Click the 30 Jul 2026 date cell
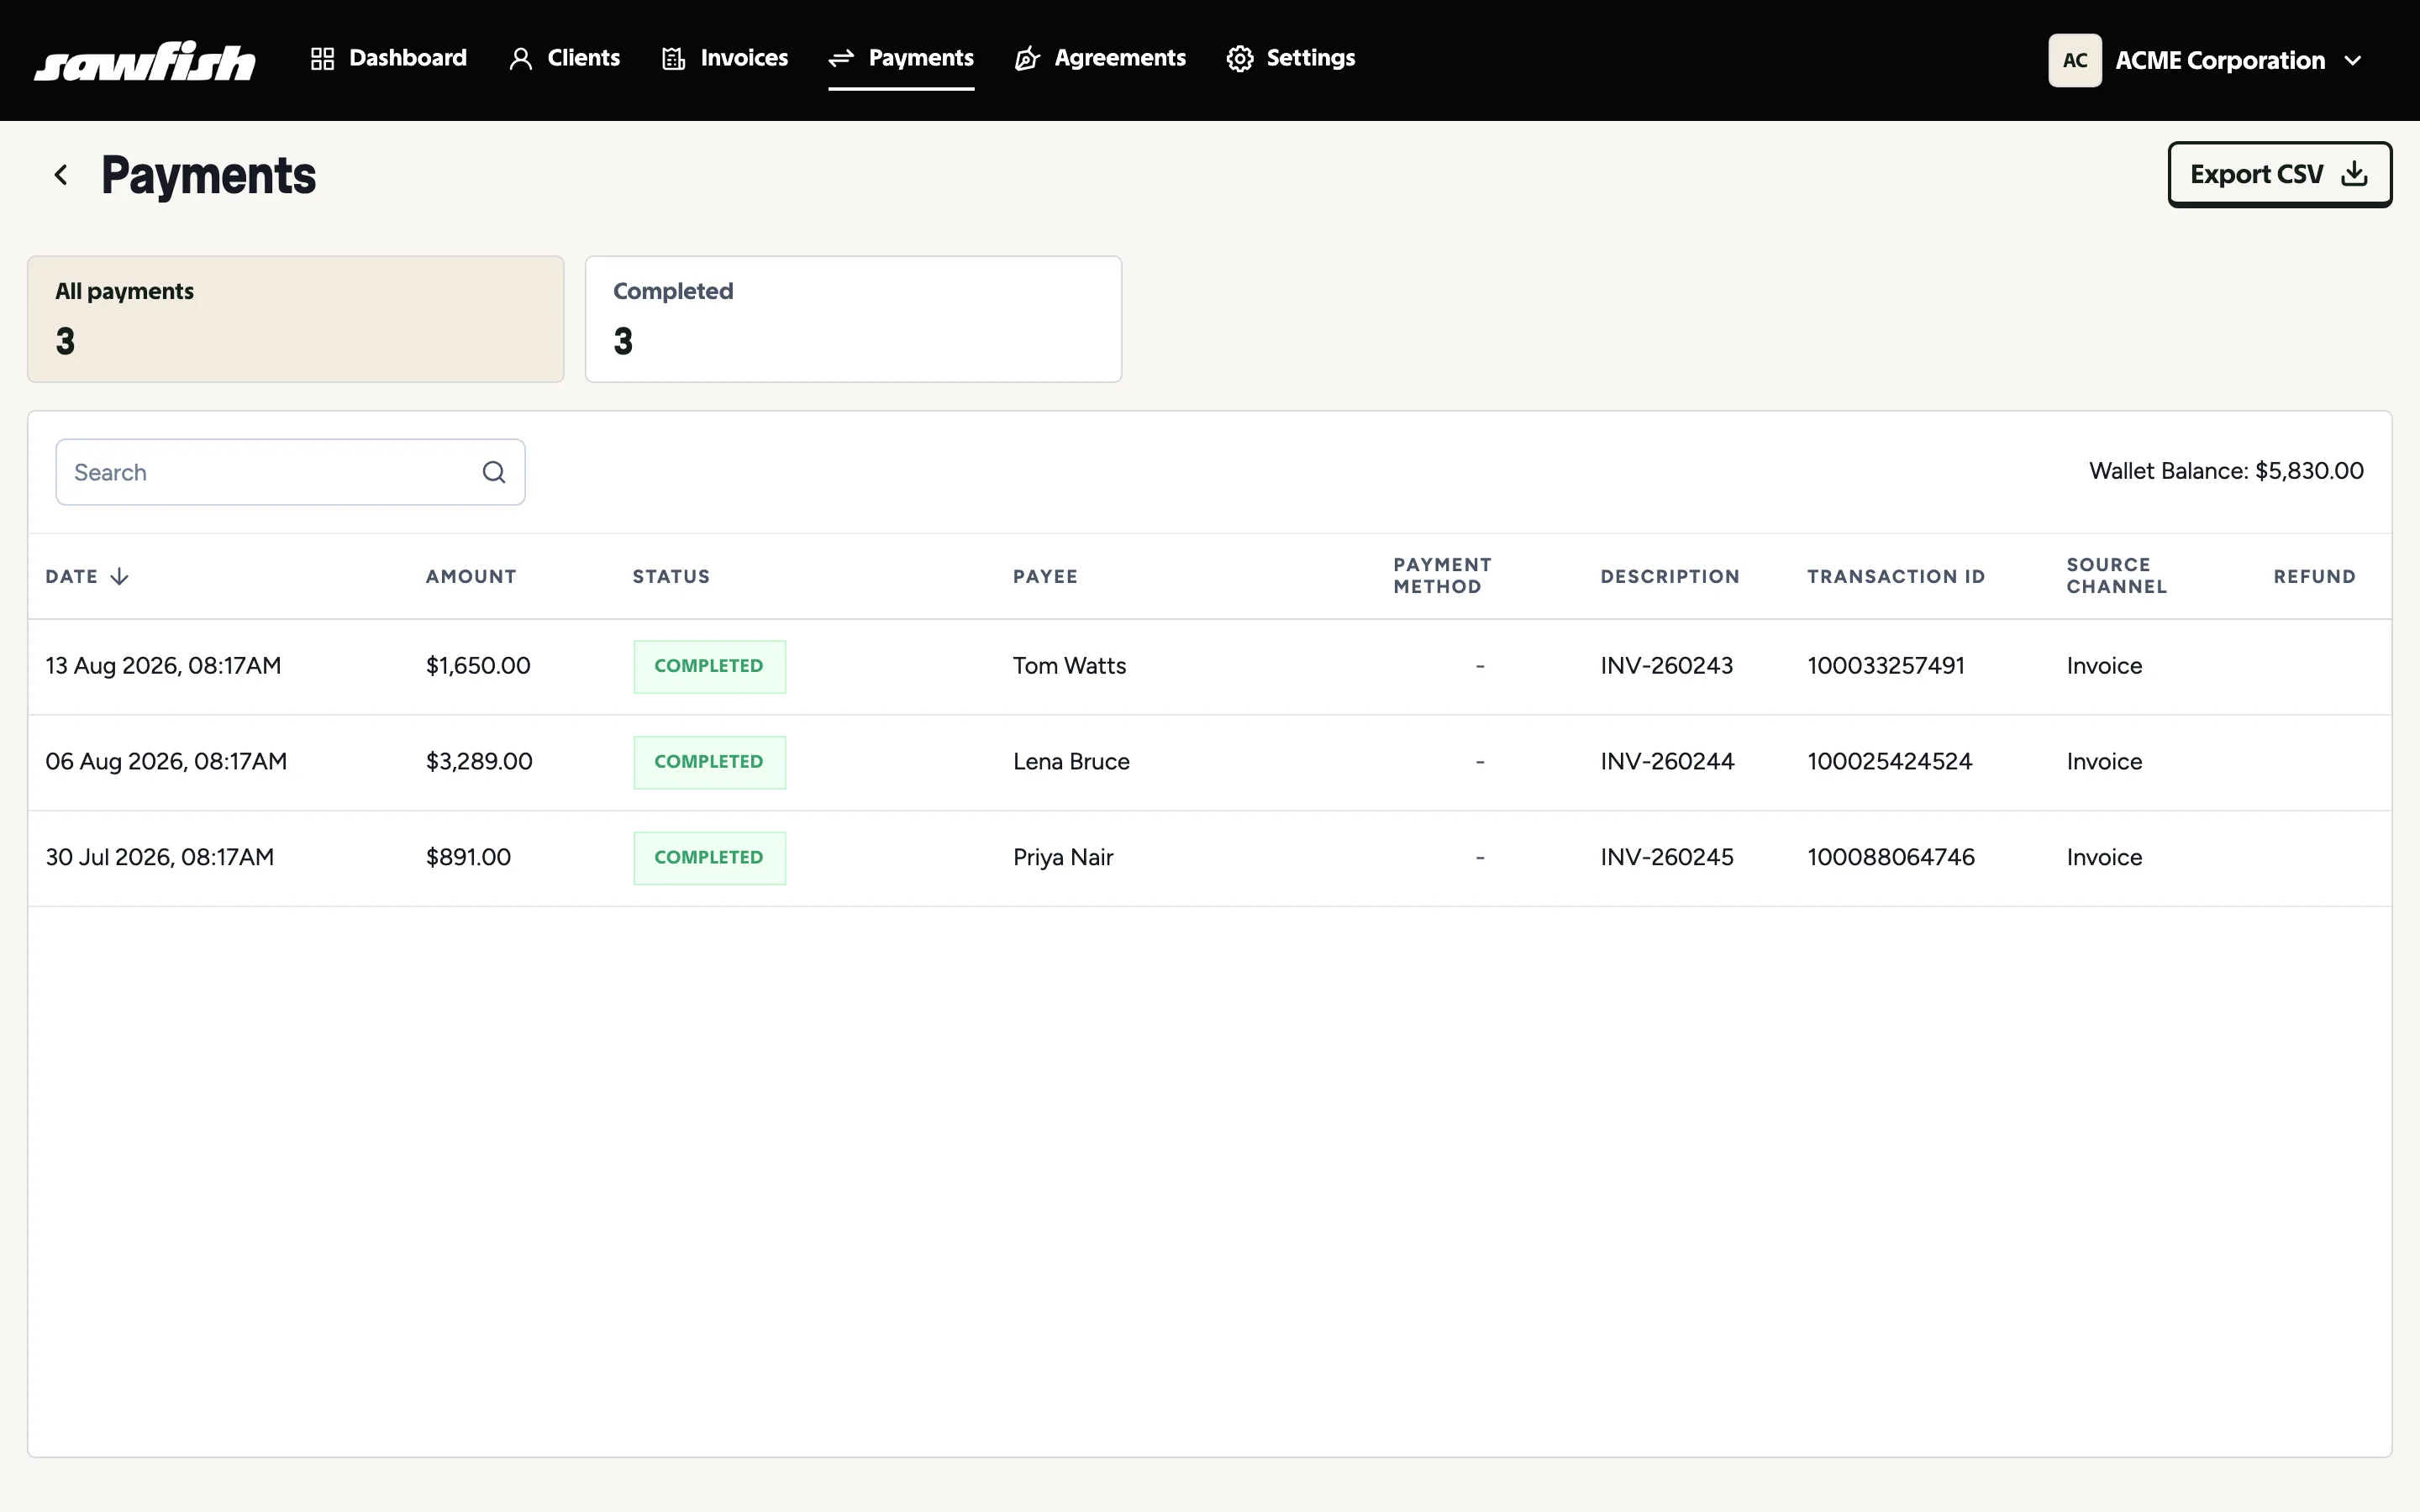Viewport: 2420px width, 1512px height. pos(160,858)
